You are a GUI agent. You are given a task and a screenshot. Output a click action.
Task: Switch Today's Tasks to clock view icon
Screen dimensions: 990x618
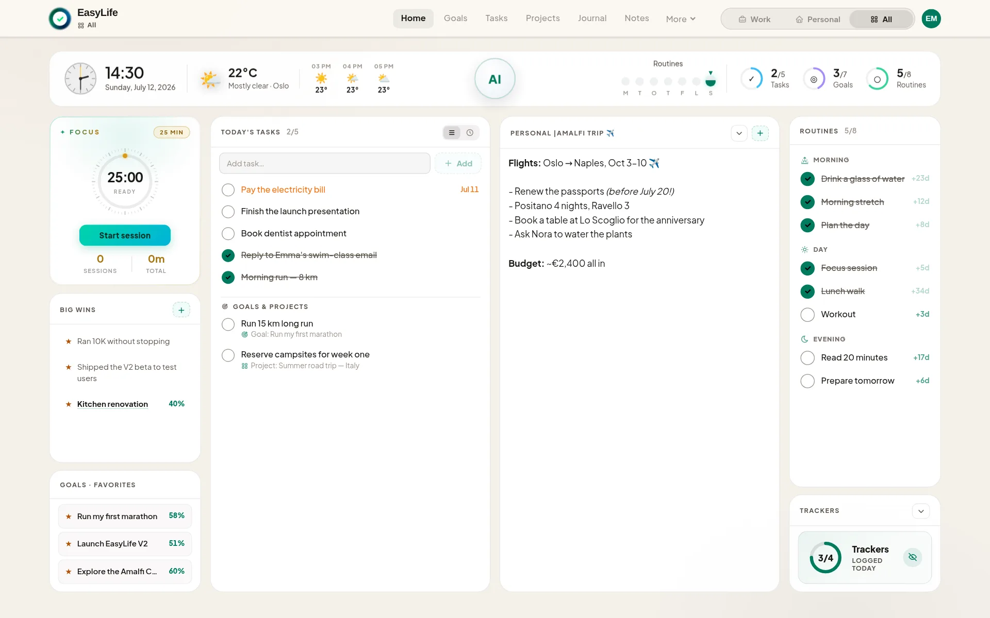(x=470, y=133)
